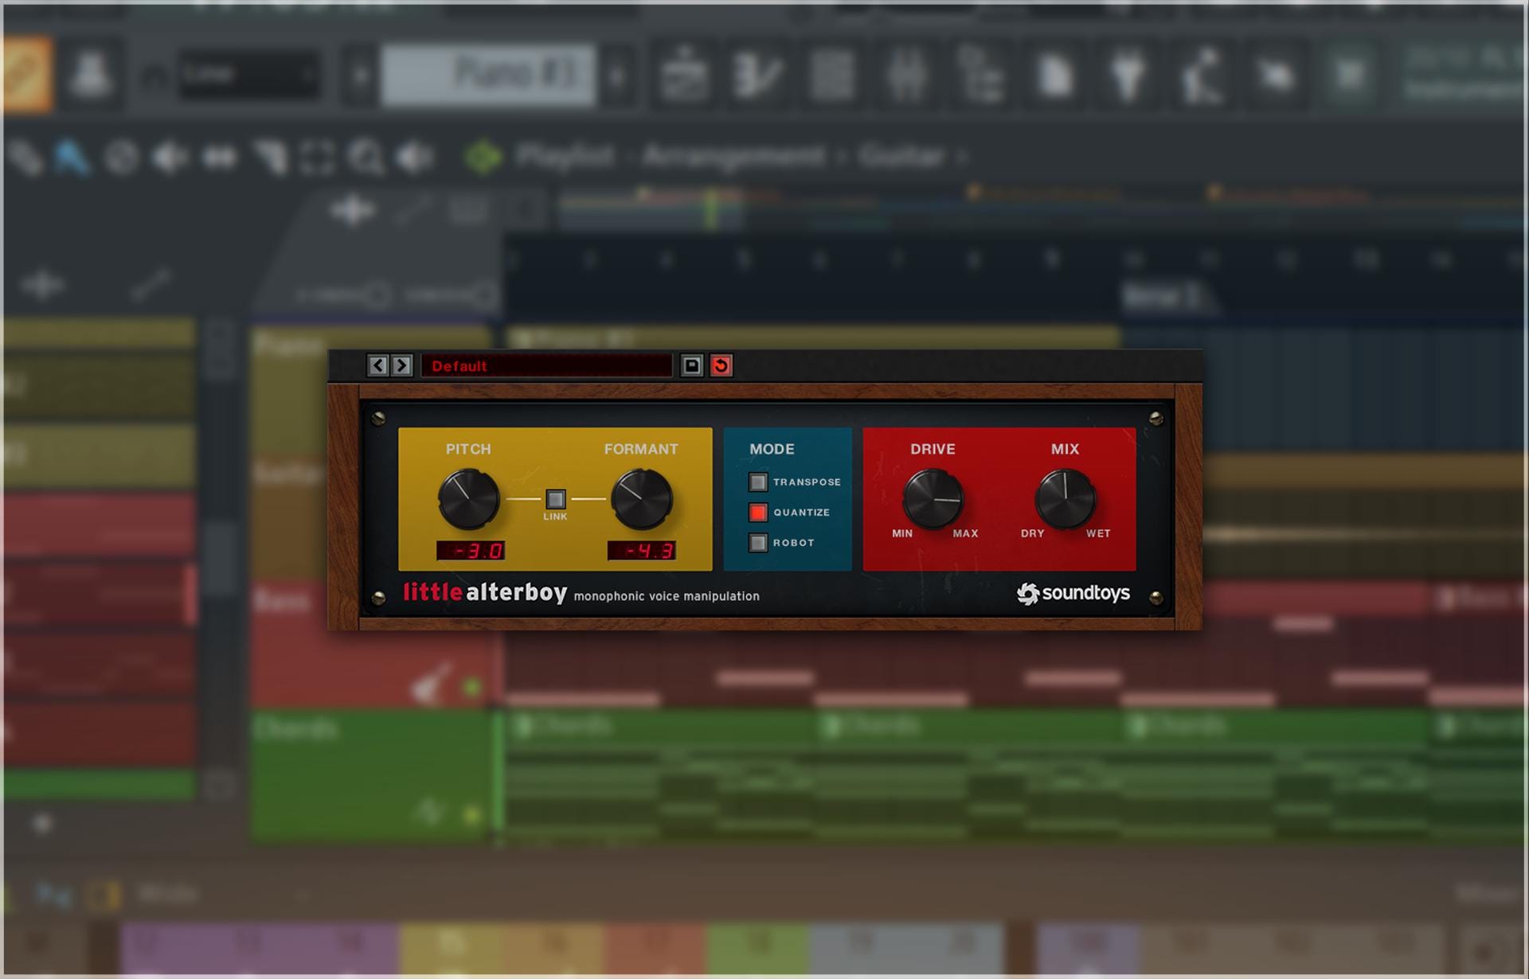This screenshot has width=1529, height=979.
Task: Click the soundtoys logo
Action: (1073, 593)
